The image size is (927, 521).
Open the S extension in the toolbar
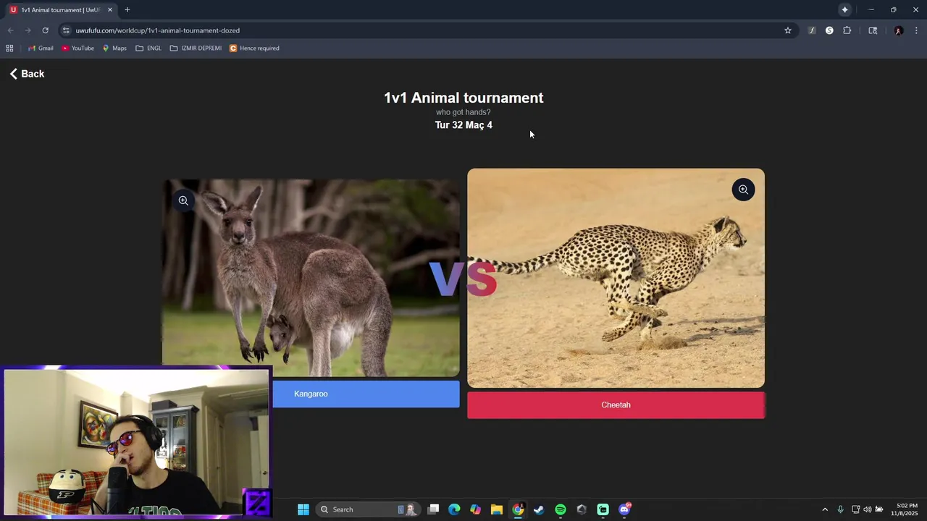(x=829, y=30)
